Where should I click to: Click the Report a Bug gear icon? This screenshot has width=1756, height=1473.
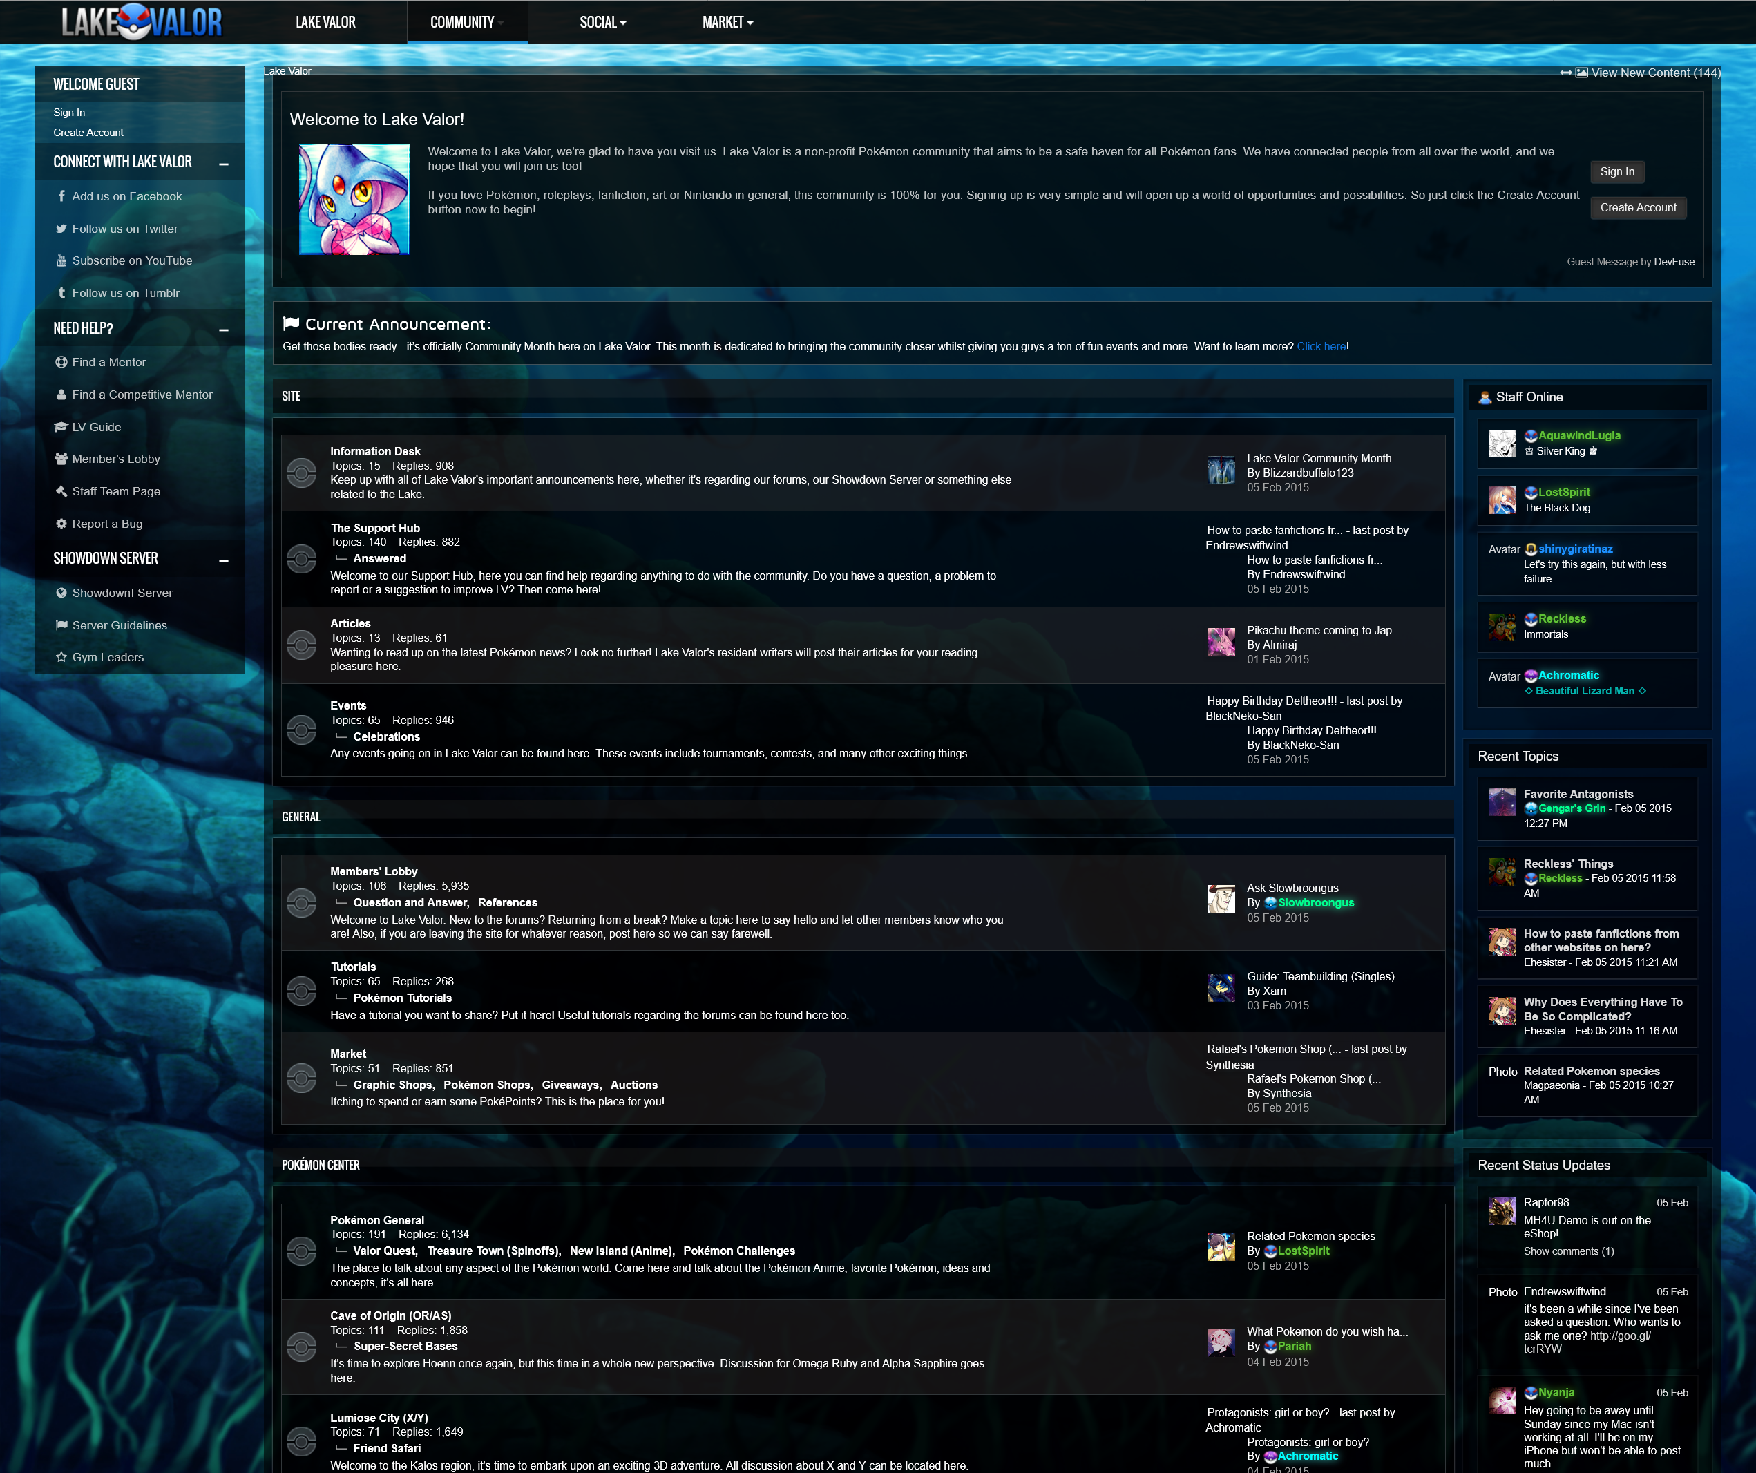[x=61, y=524]
